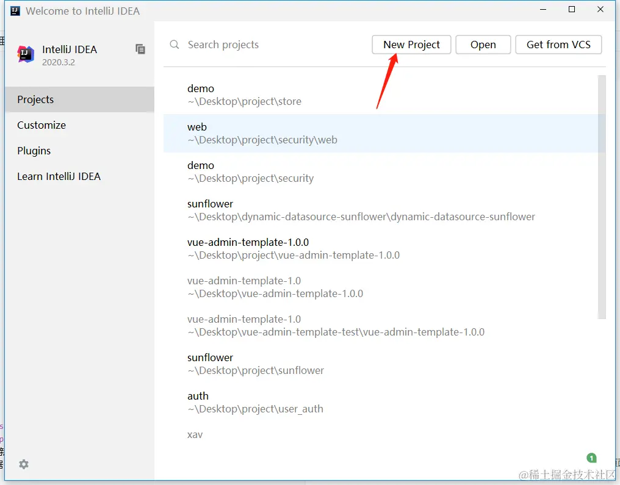Open vue-admin-template-1.0 in vue-admin-template-test folder

(381, 325)
